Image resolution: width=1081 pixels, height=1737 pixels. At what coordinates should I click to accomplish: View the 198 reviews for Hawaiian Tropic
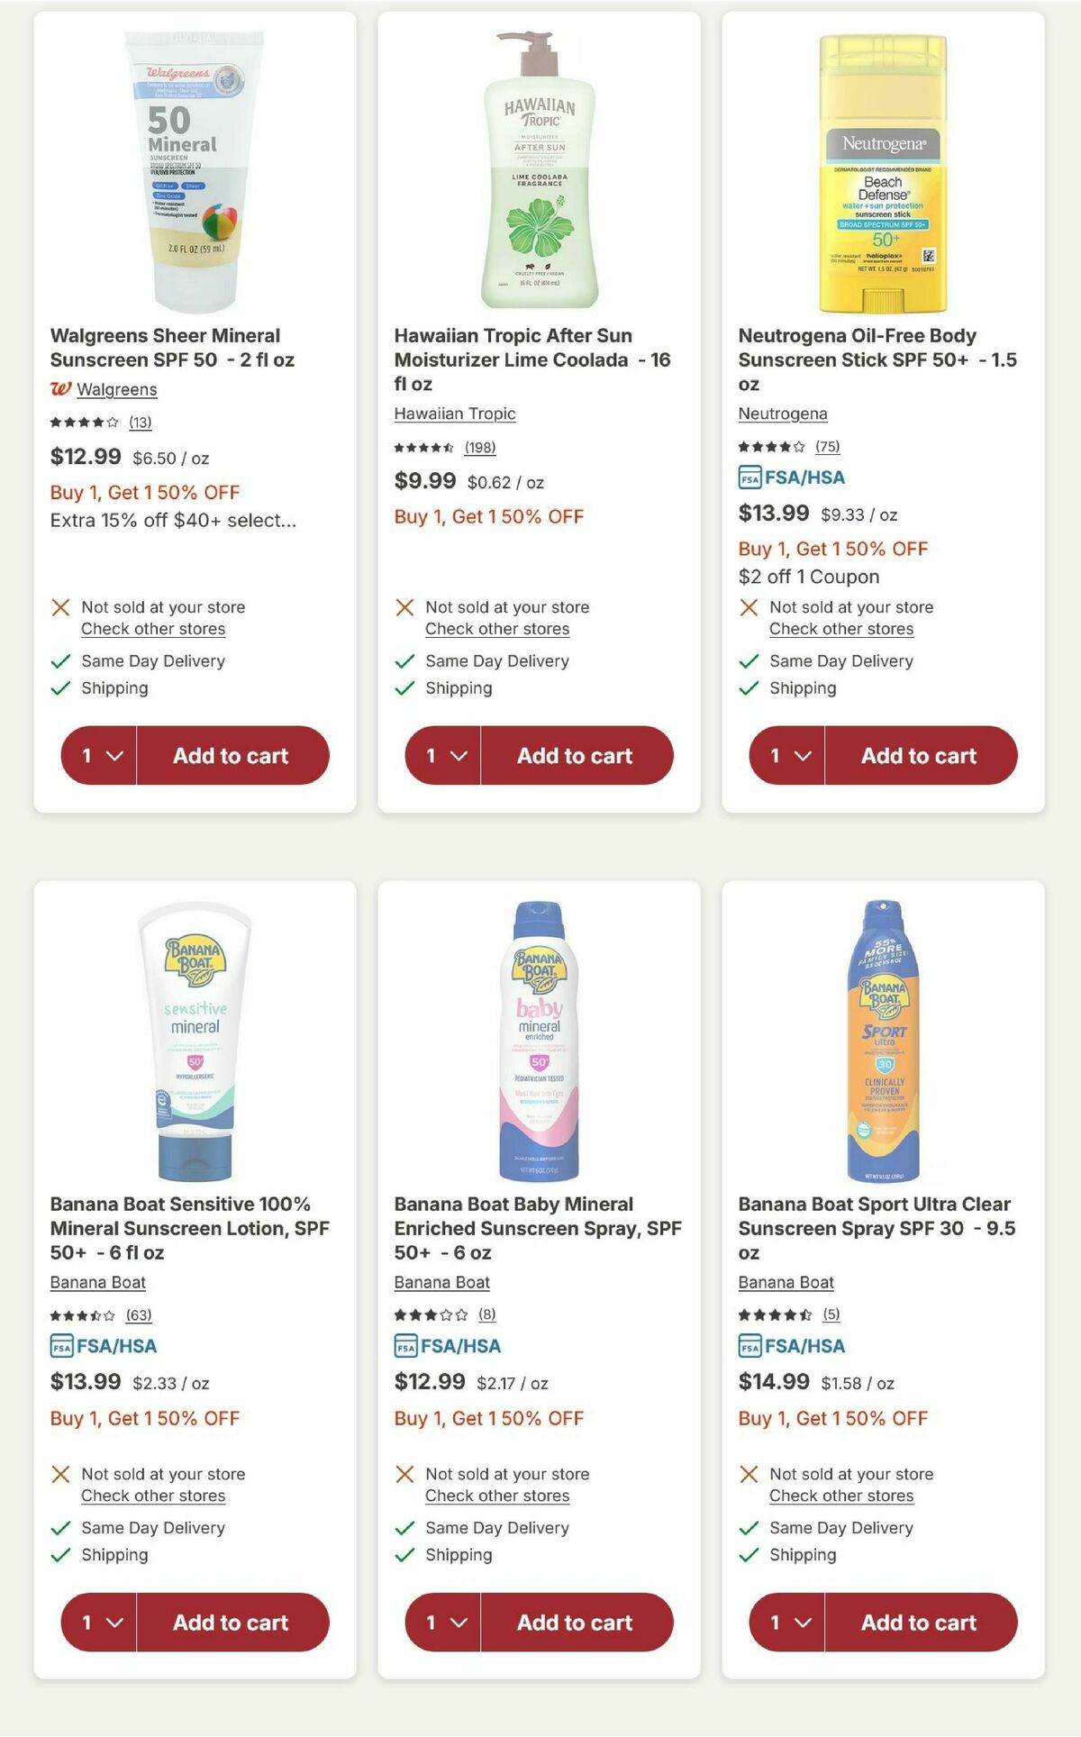(478, 447)
